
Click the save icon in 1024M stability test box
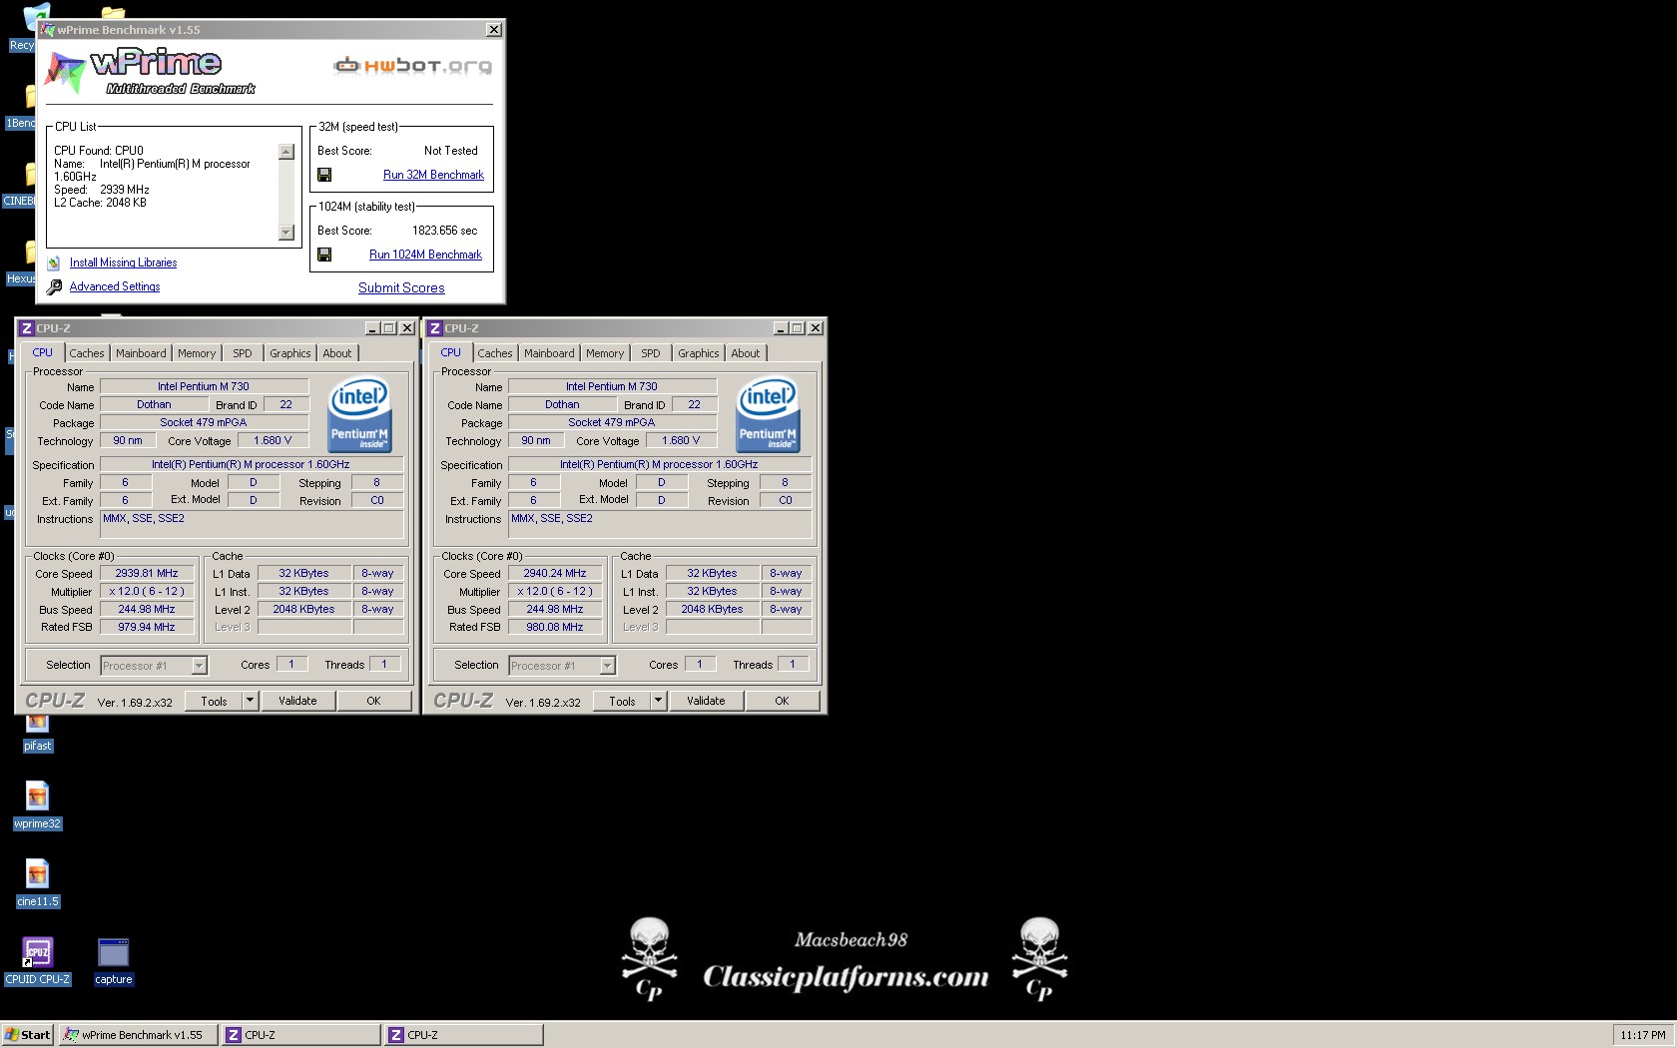324,255
